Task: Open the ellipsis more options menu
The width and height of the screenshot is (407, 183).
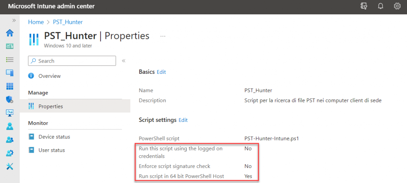Action: (163, 36)
